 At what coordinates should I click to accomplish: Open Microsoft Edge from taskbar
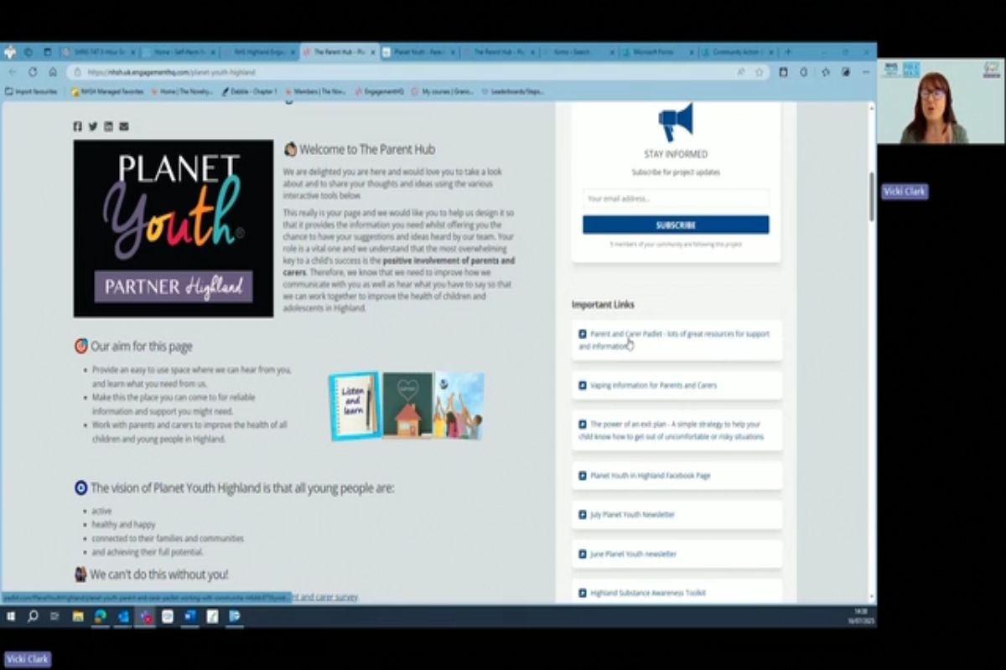pyautogui.click(x=101, y=616)
